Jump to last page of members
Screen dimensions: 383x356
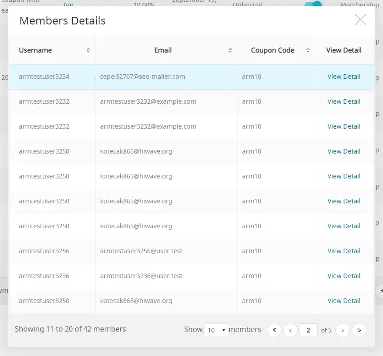359,330
